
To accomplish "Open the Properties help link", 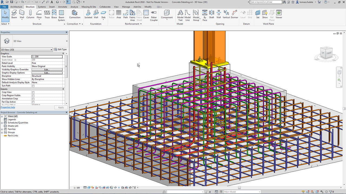I will coord(8,107).
